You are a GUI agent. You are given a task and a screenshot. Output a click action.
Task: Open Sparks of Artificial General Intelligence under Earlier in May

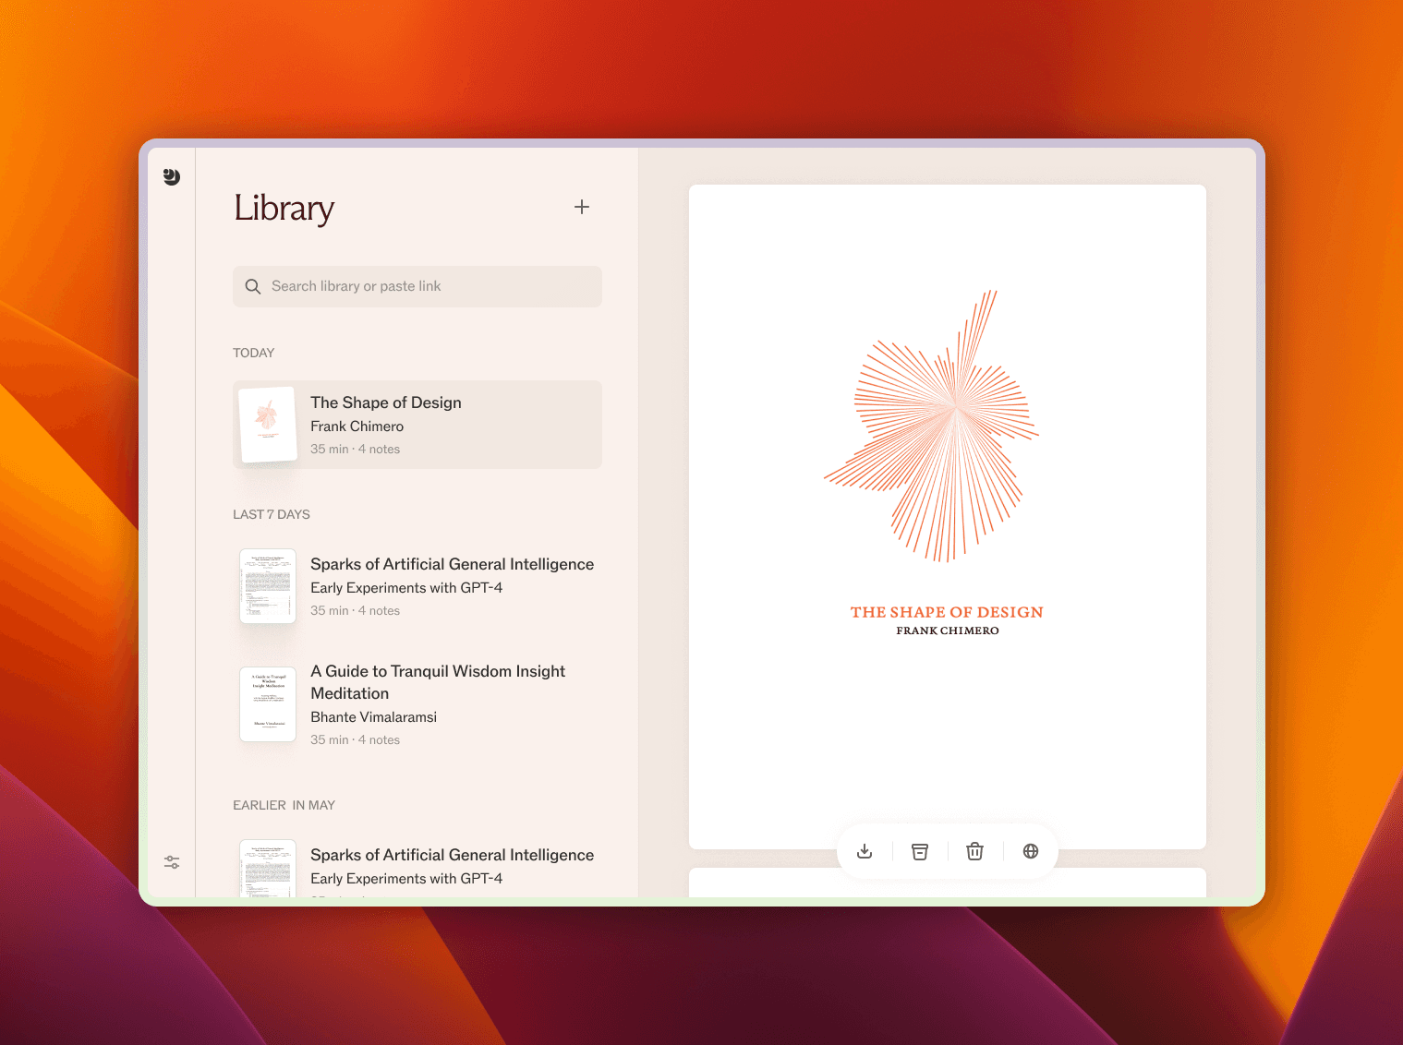pos(452,855)
